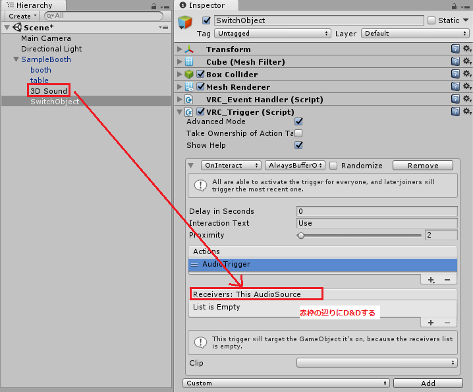Select 3D Sound in the Hierarchy
This screenshot has height=392, width=473.
pos(48,91)
